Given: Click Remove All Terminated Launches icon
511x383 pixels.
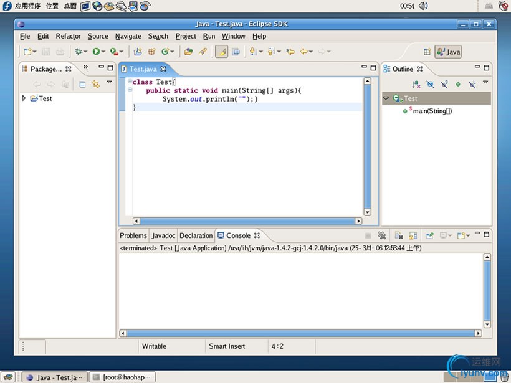Looking at the screenshot, I should click(x=381, y=235).
